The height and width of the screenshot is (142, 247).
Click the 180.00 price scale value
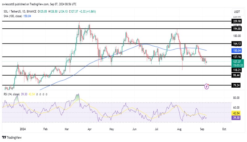click(x=237, y=36)
